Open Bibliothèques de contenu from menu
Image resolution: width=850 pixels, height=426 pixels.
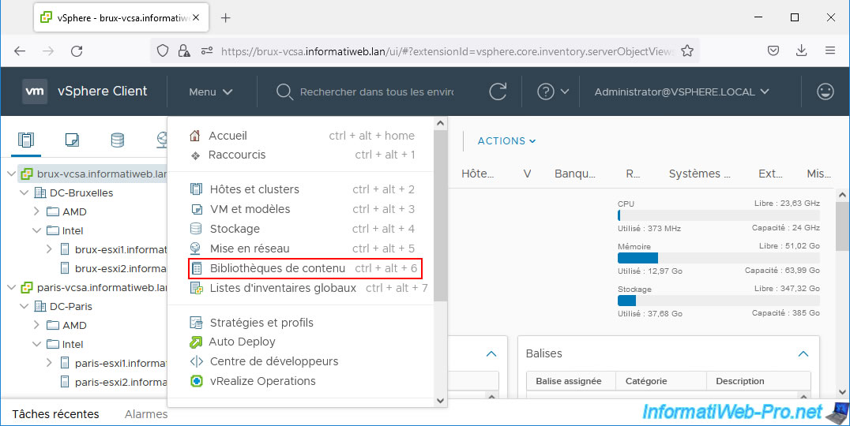pos(305,268)
